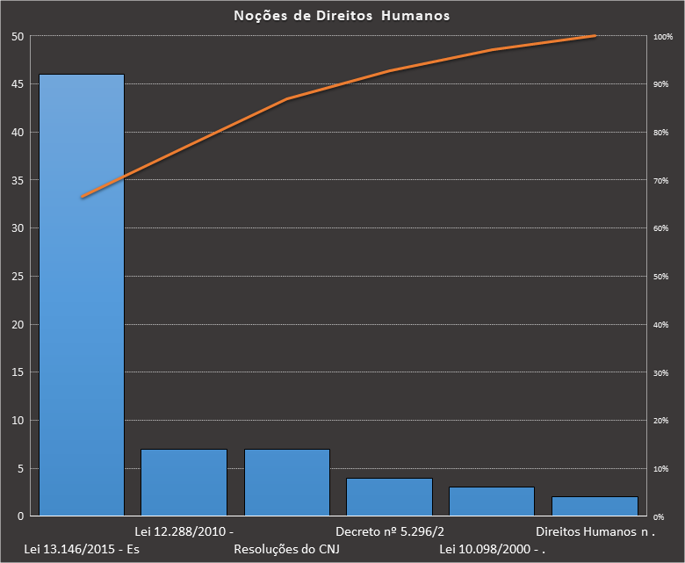Screen dimensions: 685x563
Task: Click the smallest bar for Direitos Humanos
Action: tap(595, 506)
